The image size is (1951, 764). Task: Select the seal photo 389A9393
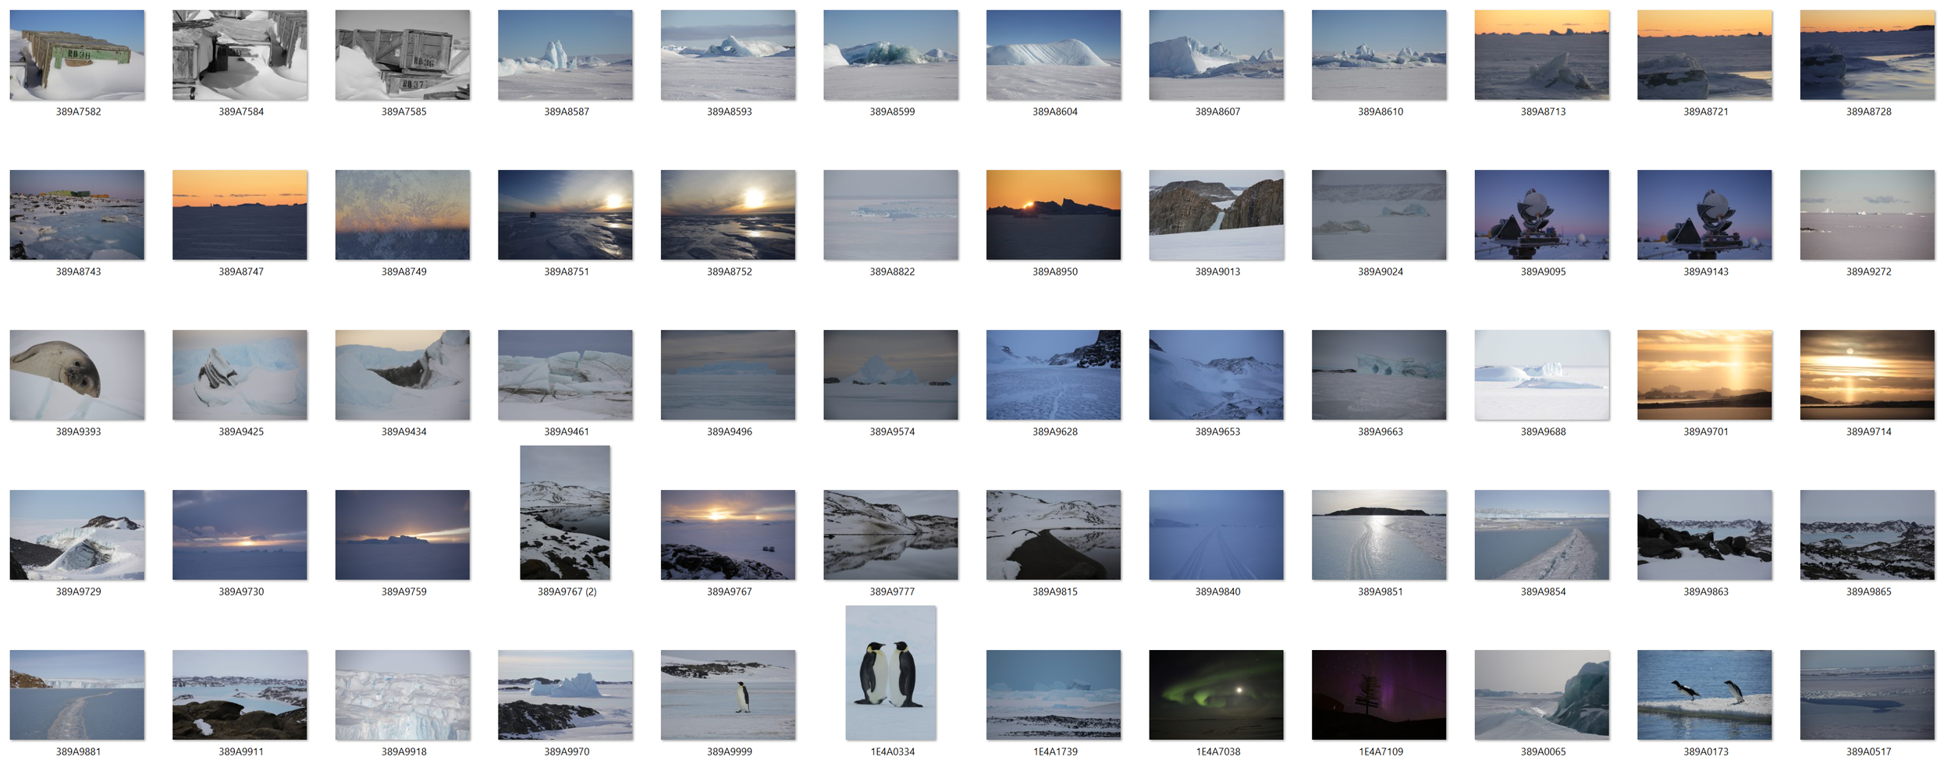point(77,375)
